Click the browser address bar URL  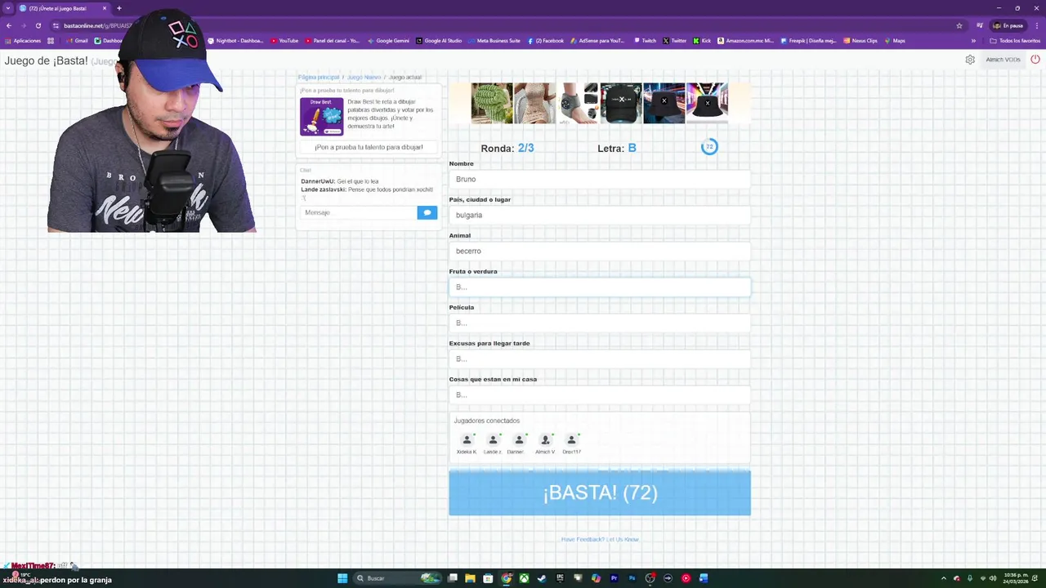pos(98,25)
